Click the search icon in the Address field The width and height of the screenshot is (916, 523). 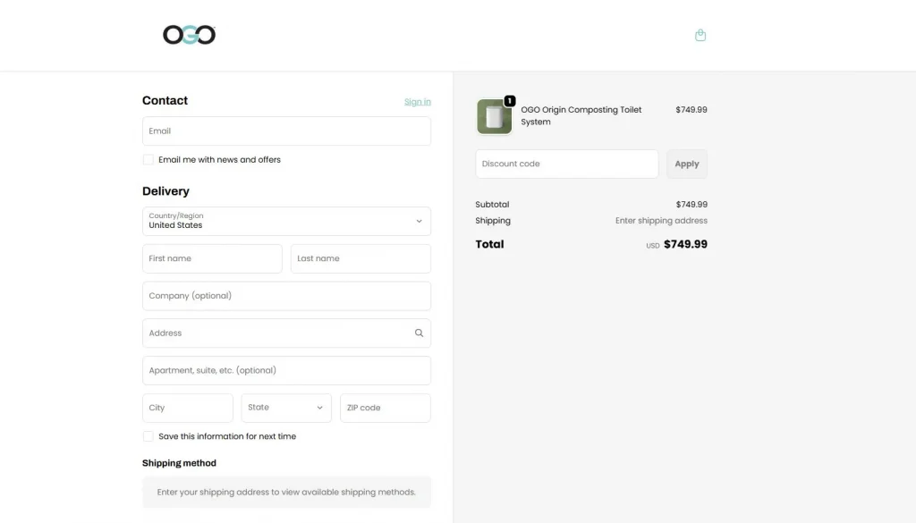(x=418, y=333)
